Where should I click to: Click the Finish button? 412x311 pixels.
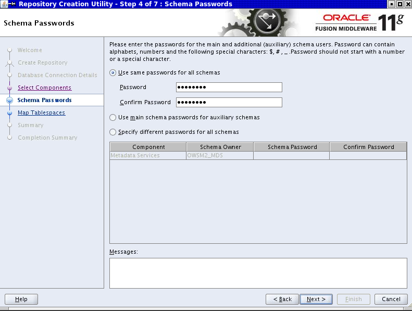click(x=354, y=299)
